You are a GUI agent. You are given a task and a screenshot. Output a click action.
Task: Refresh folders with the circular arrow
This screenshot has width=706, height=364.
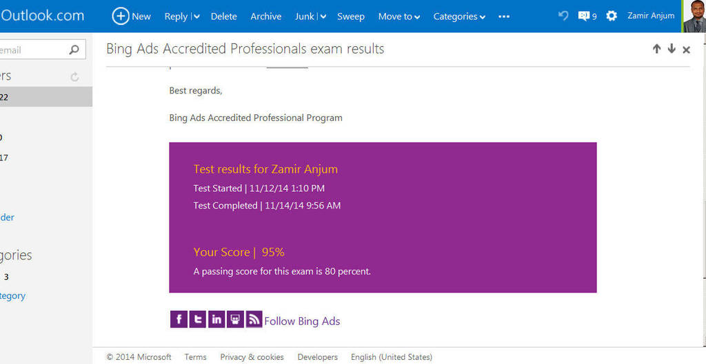tap(74, 77)
